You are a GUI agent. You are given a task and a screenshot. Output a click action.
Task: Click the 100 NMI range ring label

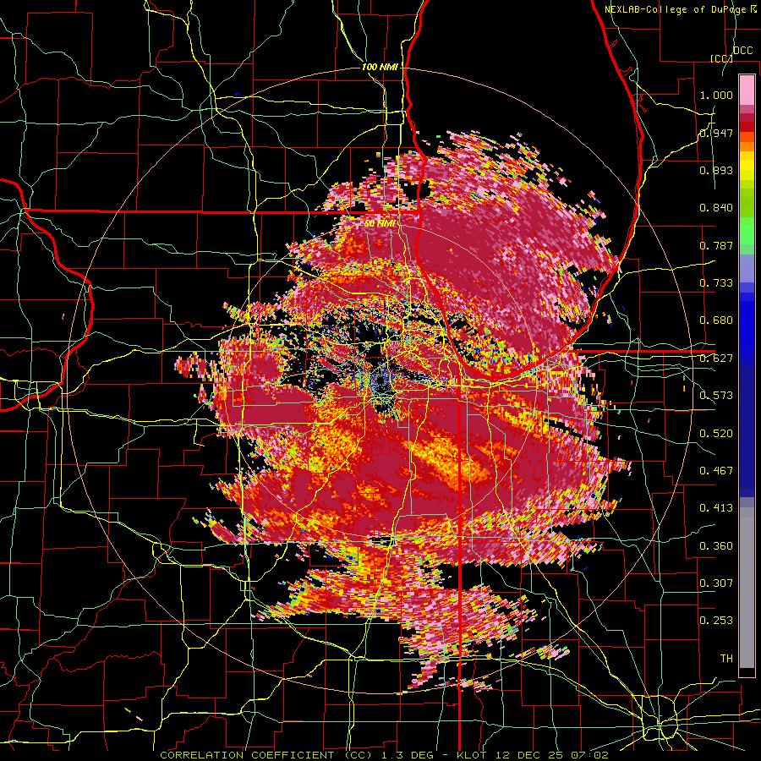[380, 67]
